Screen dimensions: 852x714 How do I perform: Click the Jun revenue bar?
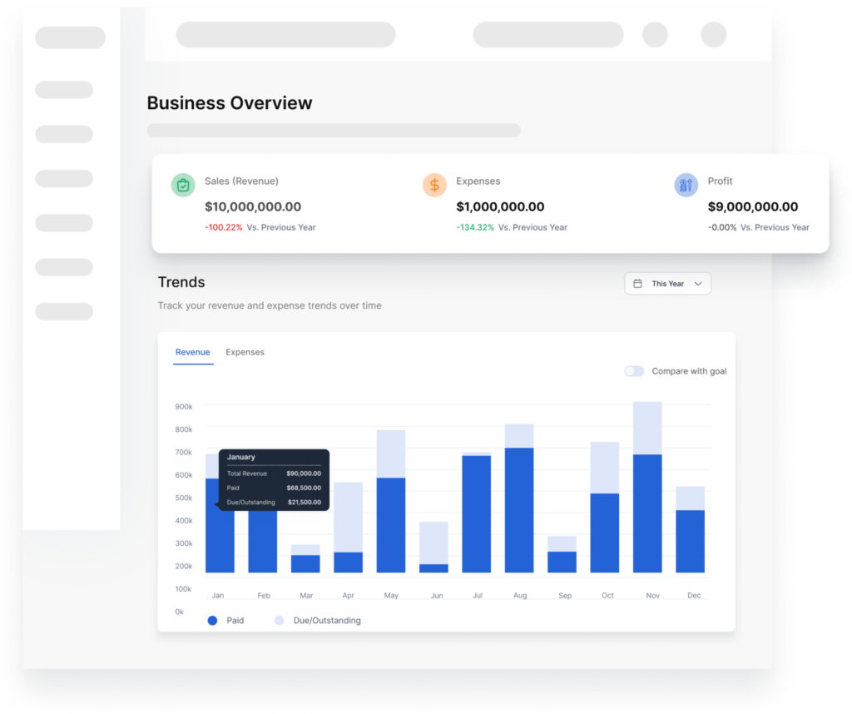click(x=433, y=548)
